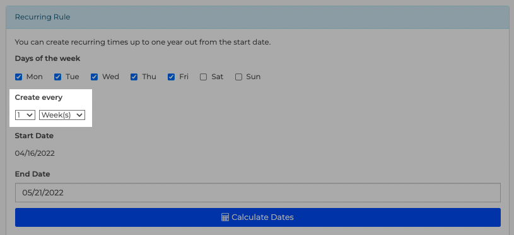Uncheck the Mon checkbox
This screenshot has height=235, width=514.
(19, 77)
